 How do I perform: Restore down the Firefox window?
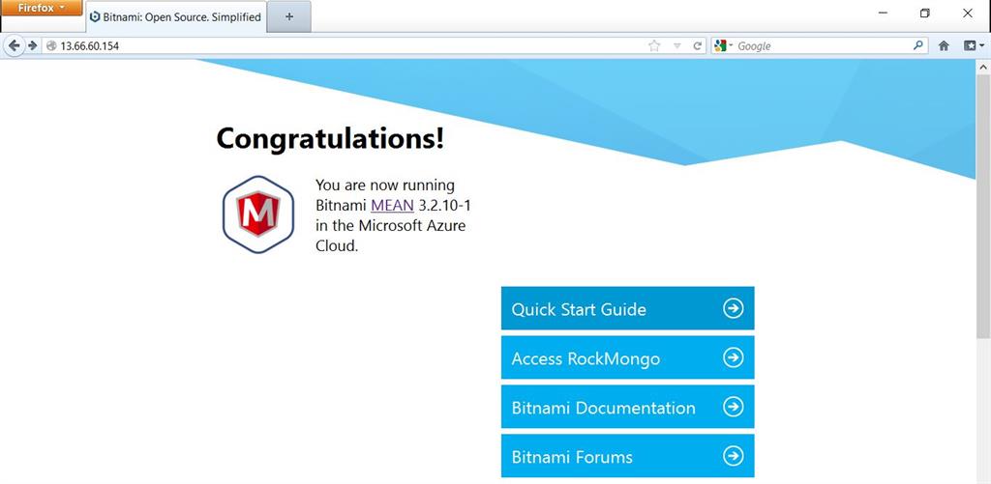924,13
